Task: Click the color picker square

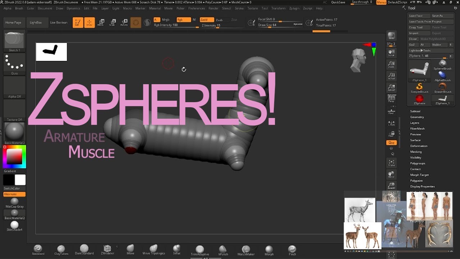Action: point(14,157)
